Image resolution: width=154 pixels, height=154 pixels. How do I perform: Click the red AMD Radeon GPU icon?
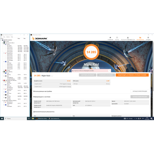tap(4, 80)
